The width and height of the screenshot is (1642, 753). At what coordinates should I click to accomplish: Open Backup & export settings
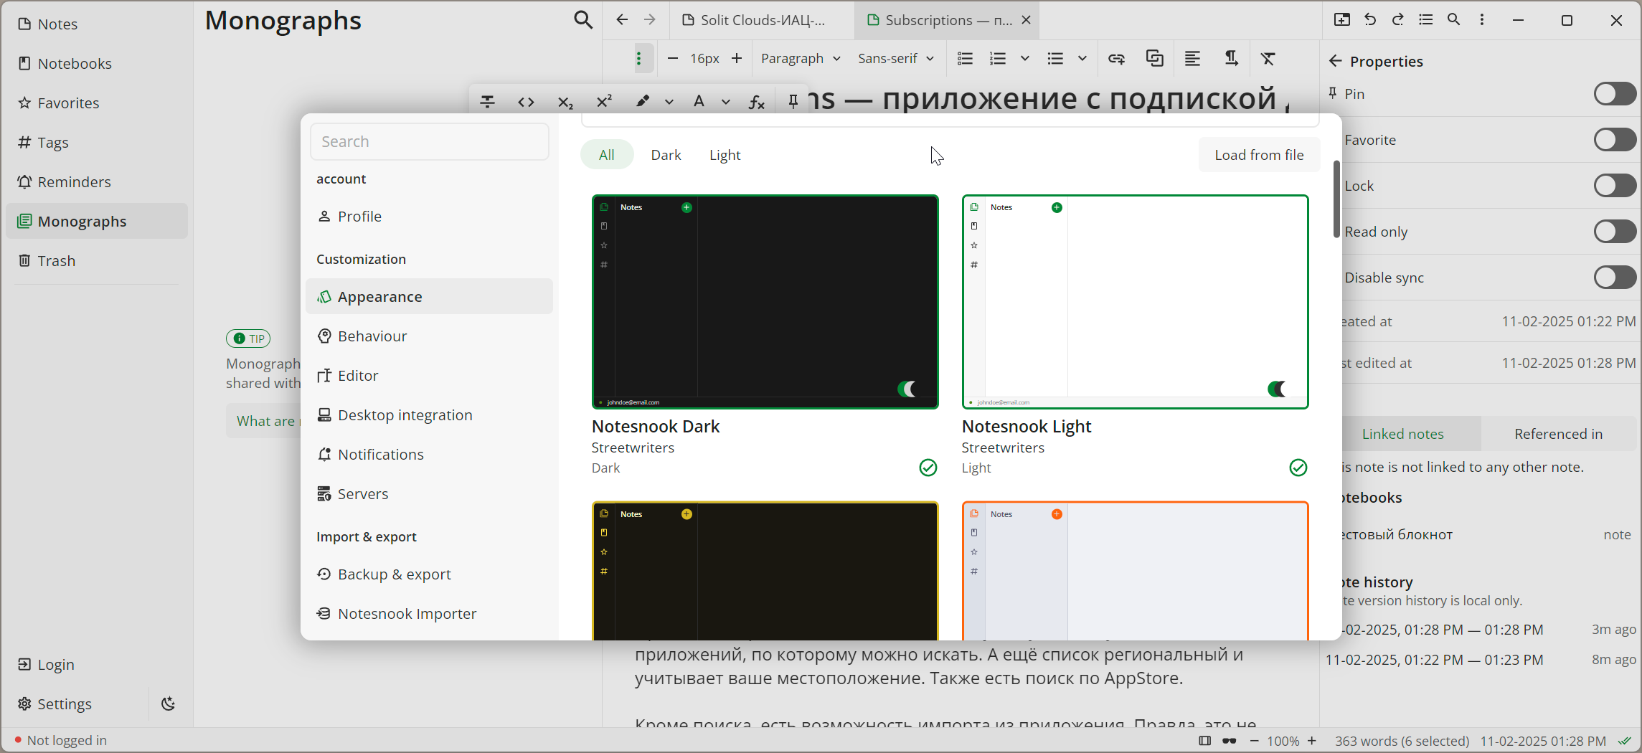429,574
